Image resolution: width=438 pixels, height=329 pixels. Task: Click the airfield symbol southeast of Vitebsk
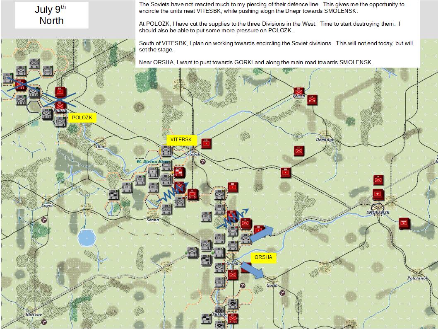[x=203, y=162]
